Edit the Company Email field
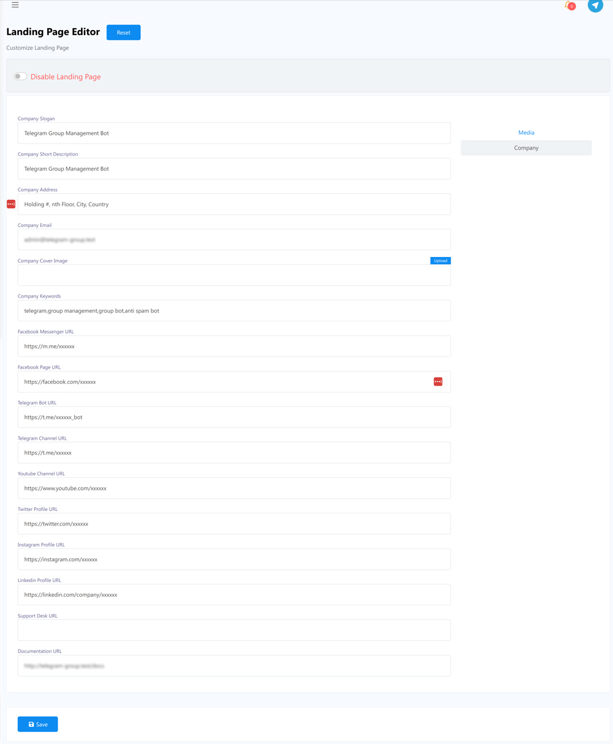Viewport: 613px width, 744px height. (x=234, y=240)
